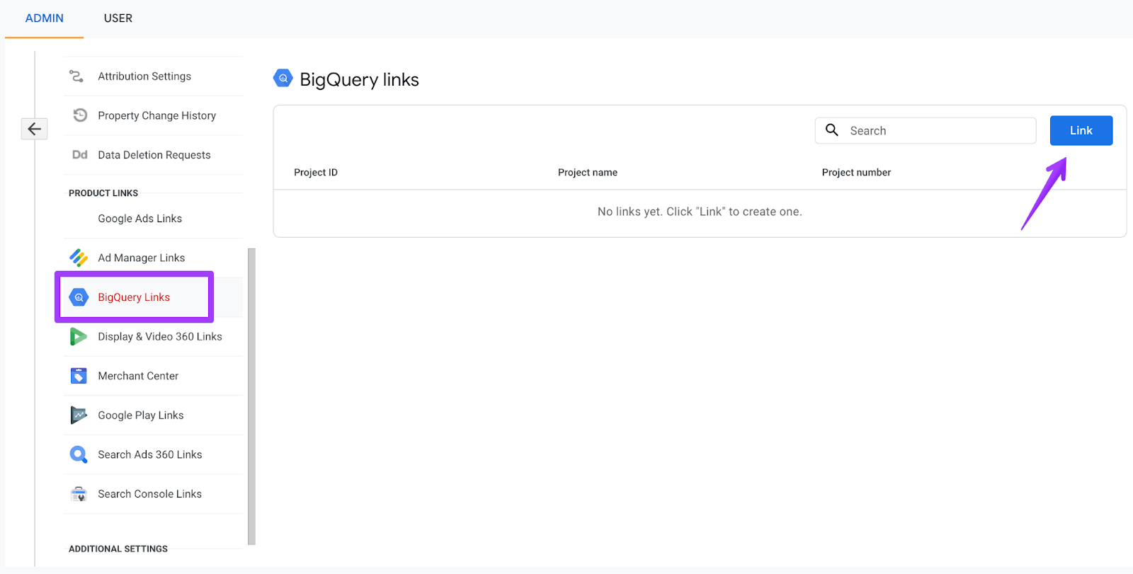This screenshot has width=1133, height=574.
Task: Click the sidebar vertical scrollbar
Action: [x=251, y=396]
